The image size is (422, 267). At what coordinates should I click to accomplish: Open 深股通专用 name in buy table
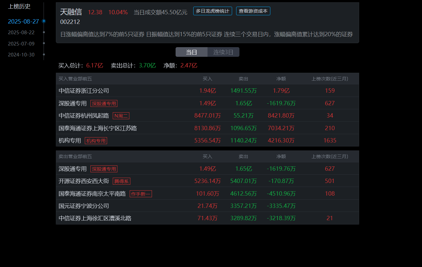[x=72, y=103]
